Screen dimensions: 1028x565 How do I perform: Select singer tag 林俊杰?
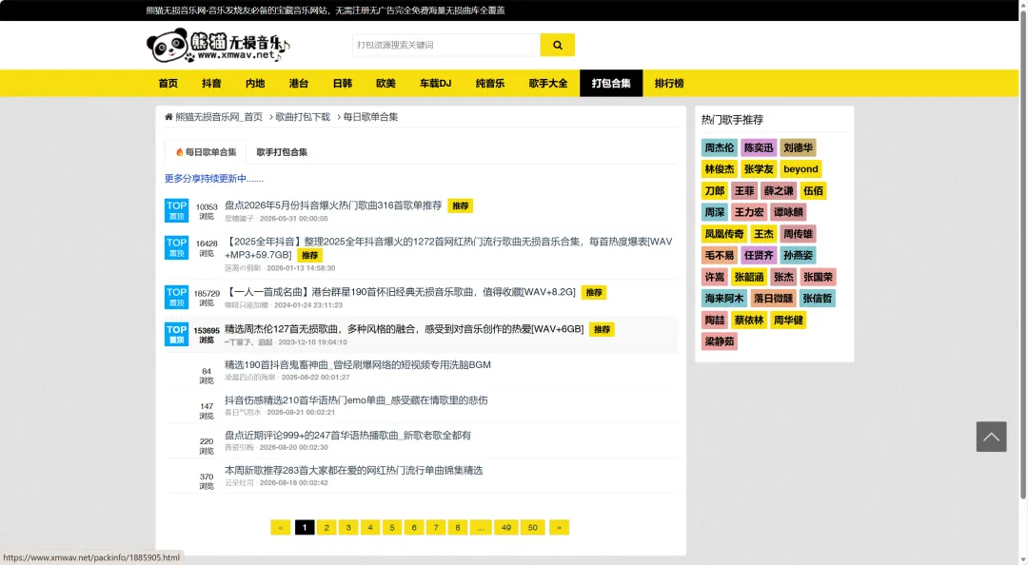(x=720, y=169)
